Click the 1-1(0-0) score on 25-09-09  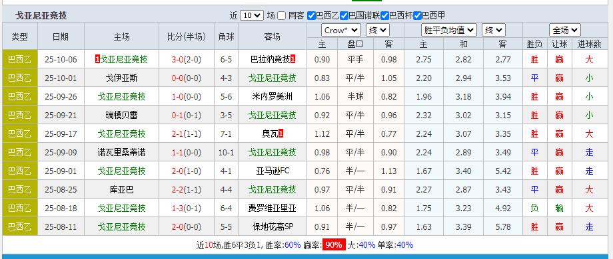point(187,152)
